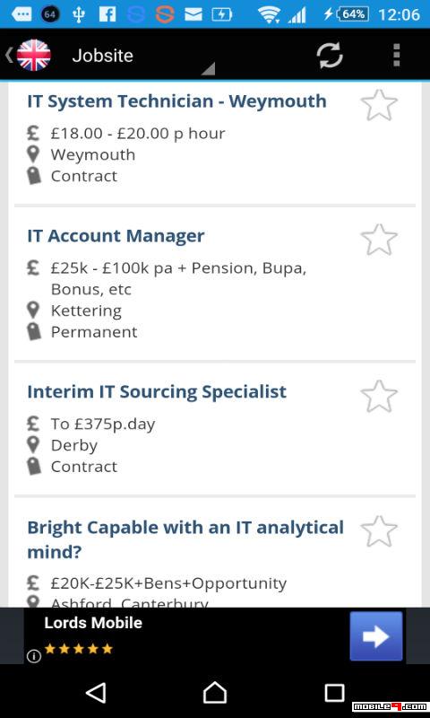The width and height of the screenshot is (430, 718).
Task: Tap the recent apps square button
Action: click(x=334, y=692)
